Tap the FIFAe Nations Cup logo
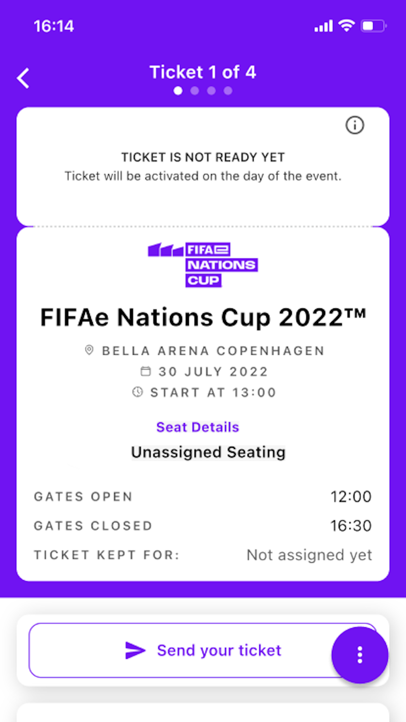The height and width of the screenshot is (722, 406). tap(203, 265)
